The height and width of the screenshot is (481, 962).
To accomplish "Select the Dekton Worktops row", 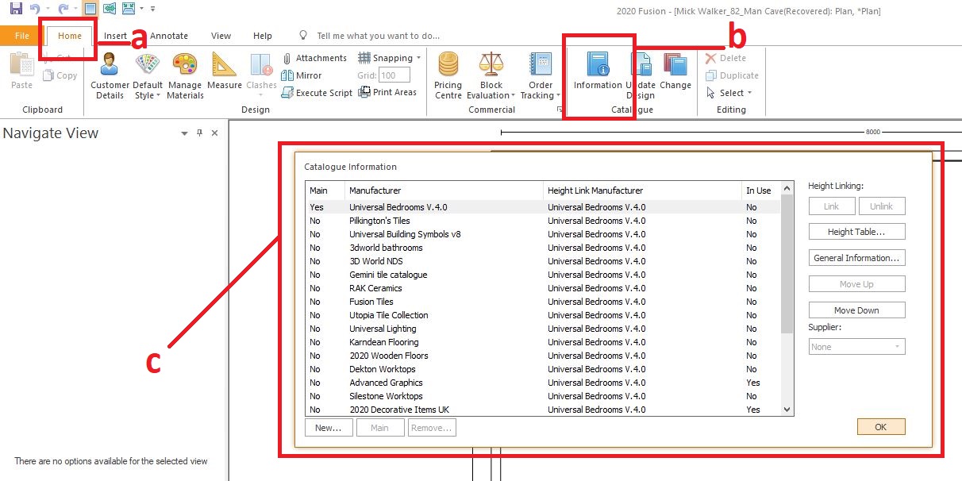I will click(543, 369).
